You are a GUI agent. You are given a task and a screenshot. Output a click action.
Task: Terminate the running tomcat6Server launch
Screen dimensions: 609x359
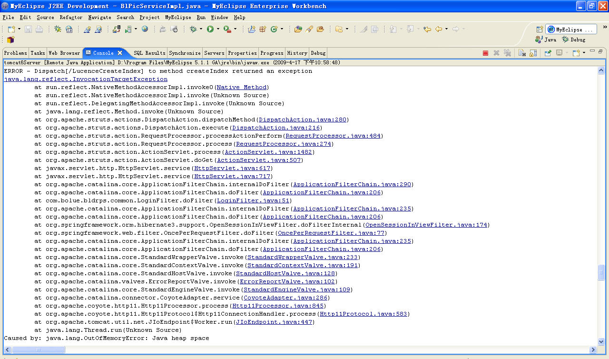[x=486, y=53]
